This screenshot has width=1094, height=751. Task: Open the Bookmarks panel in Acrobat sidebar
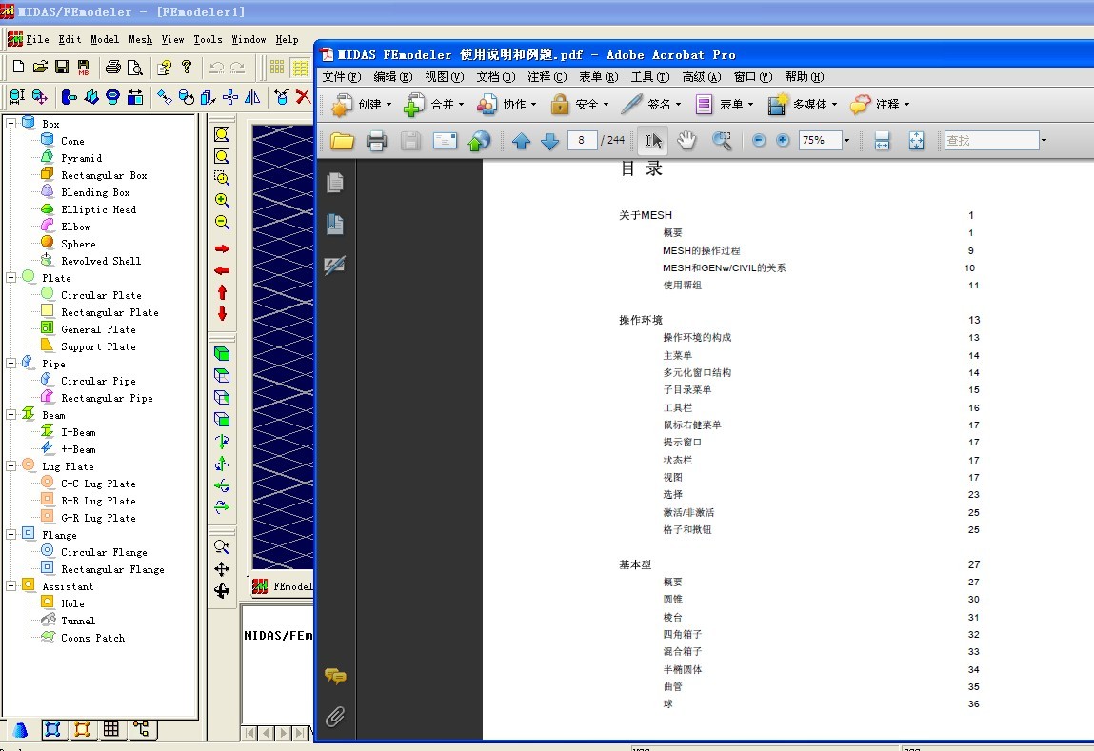(335, 224)
